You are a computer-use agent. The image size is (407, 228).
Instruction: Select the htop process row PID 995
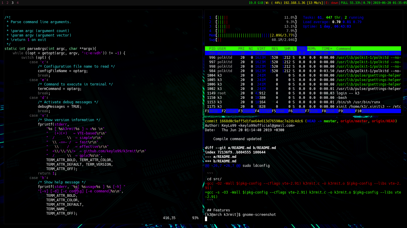click(303, 53)
